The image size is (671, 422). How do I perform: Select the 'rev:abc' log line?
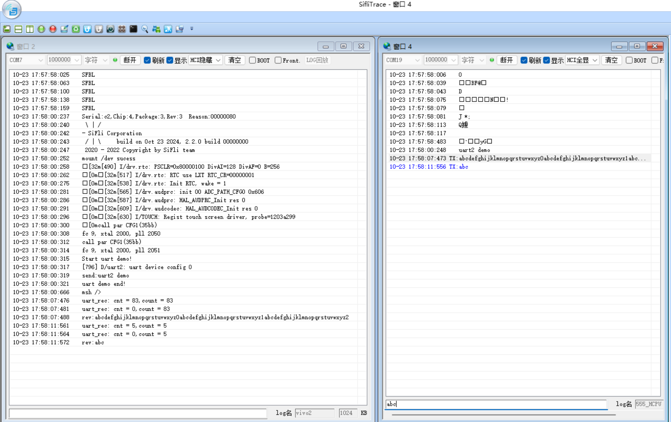pyautogui.click(x=183, y=343)
